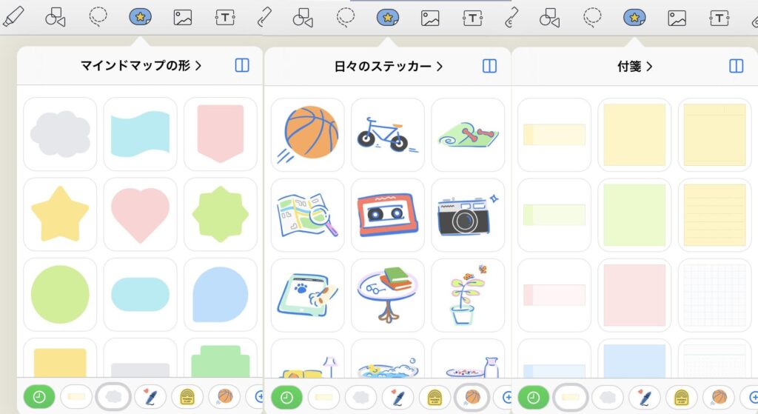Insert the table with books sticker
This screenshot has height=414, width=758.
(388, 296)
